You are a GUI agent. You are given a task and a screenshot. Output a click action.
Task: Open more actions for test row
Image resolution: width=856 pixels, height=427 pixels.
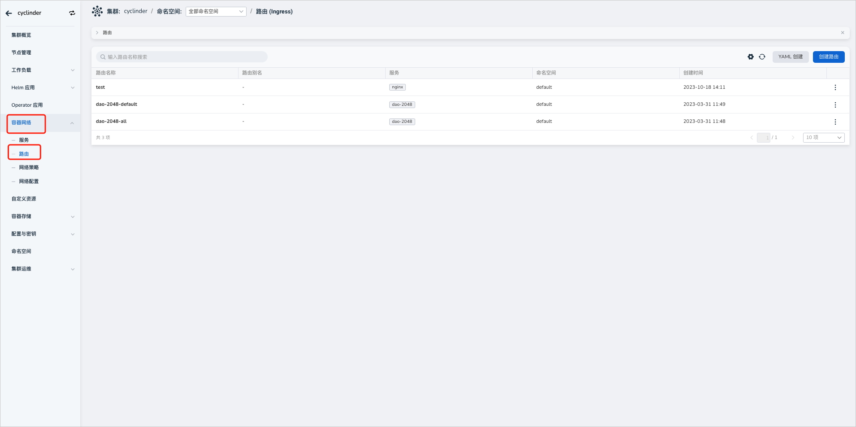835,87
